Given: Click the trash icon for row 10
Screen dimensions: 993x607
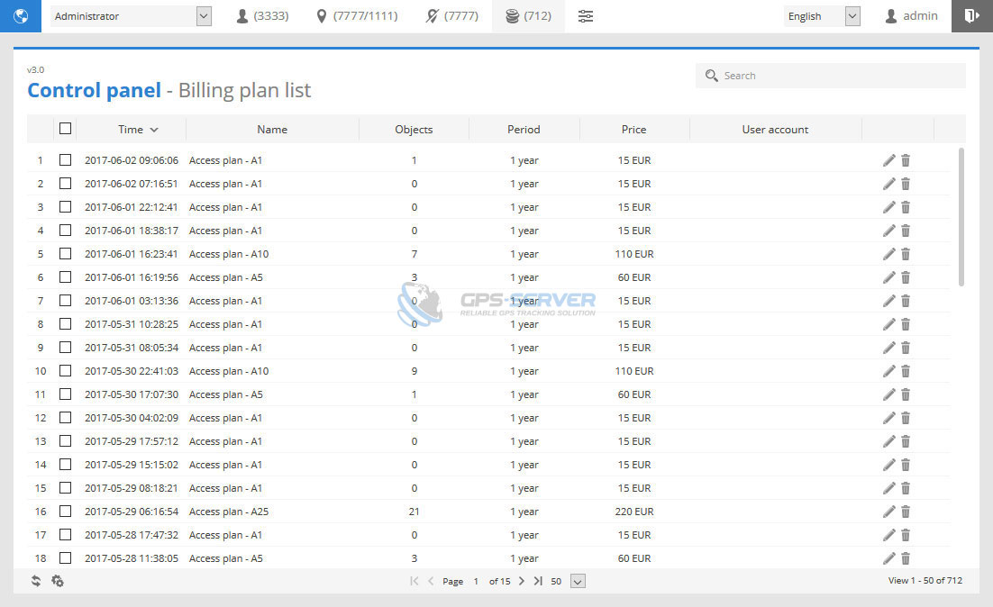Looking at the screenshot, I should (906, 371).
